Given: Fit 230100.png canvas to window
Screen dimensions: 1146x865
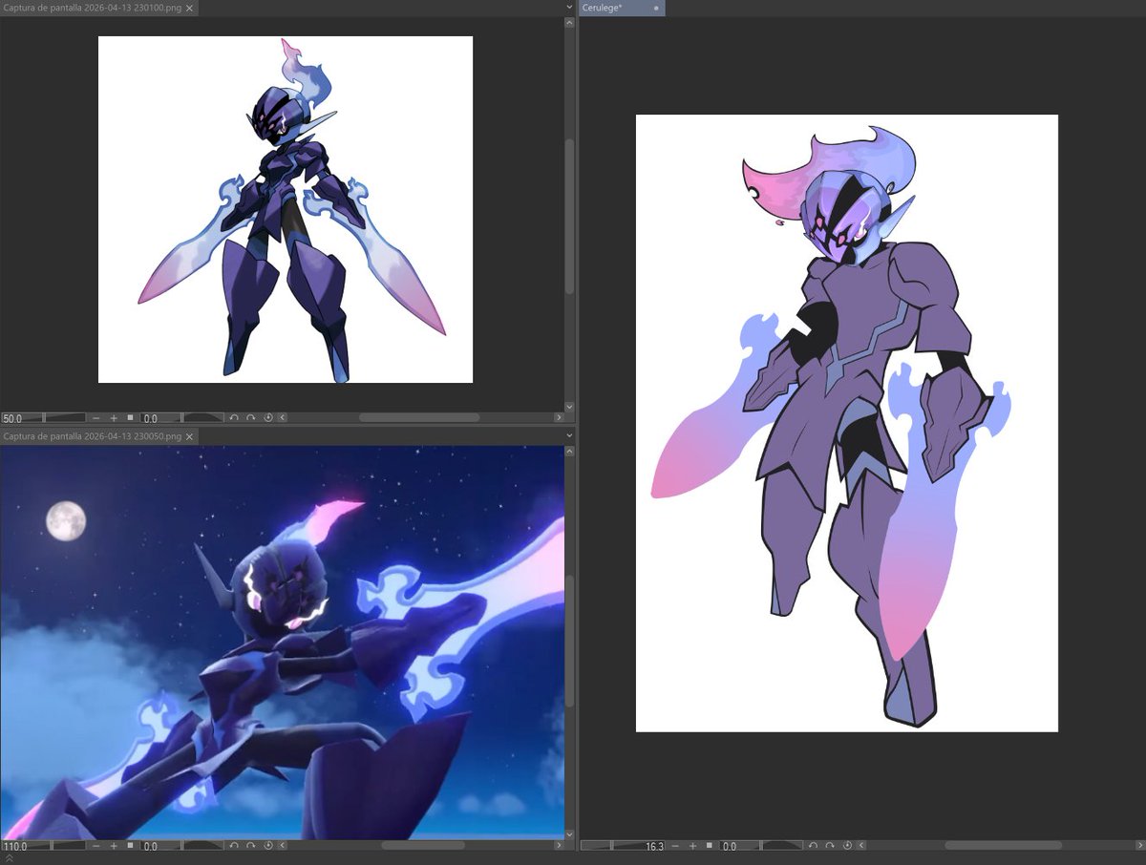Looking at the screenshot, I should pos(130,417).
